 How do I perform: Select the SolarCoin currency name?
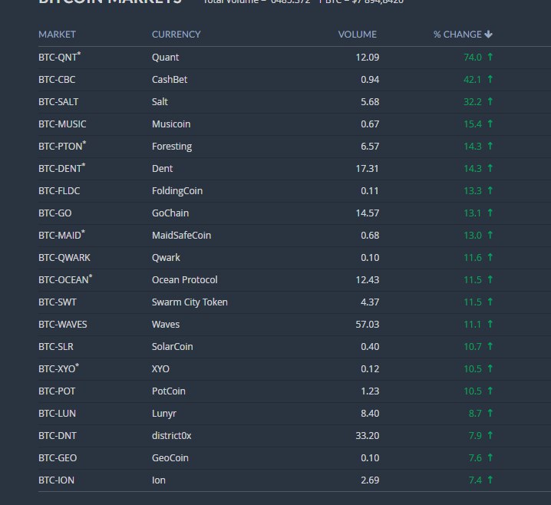click(x=172, y=346)
